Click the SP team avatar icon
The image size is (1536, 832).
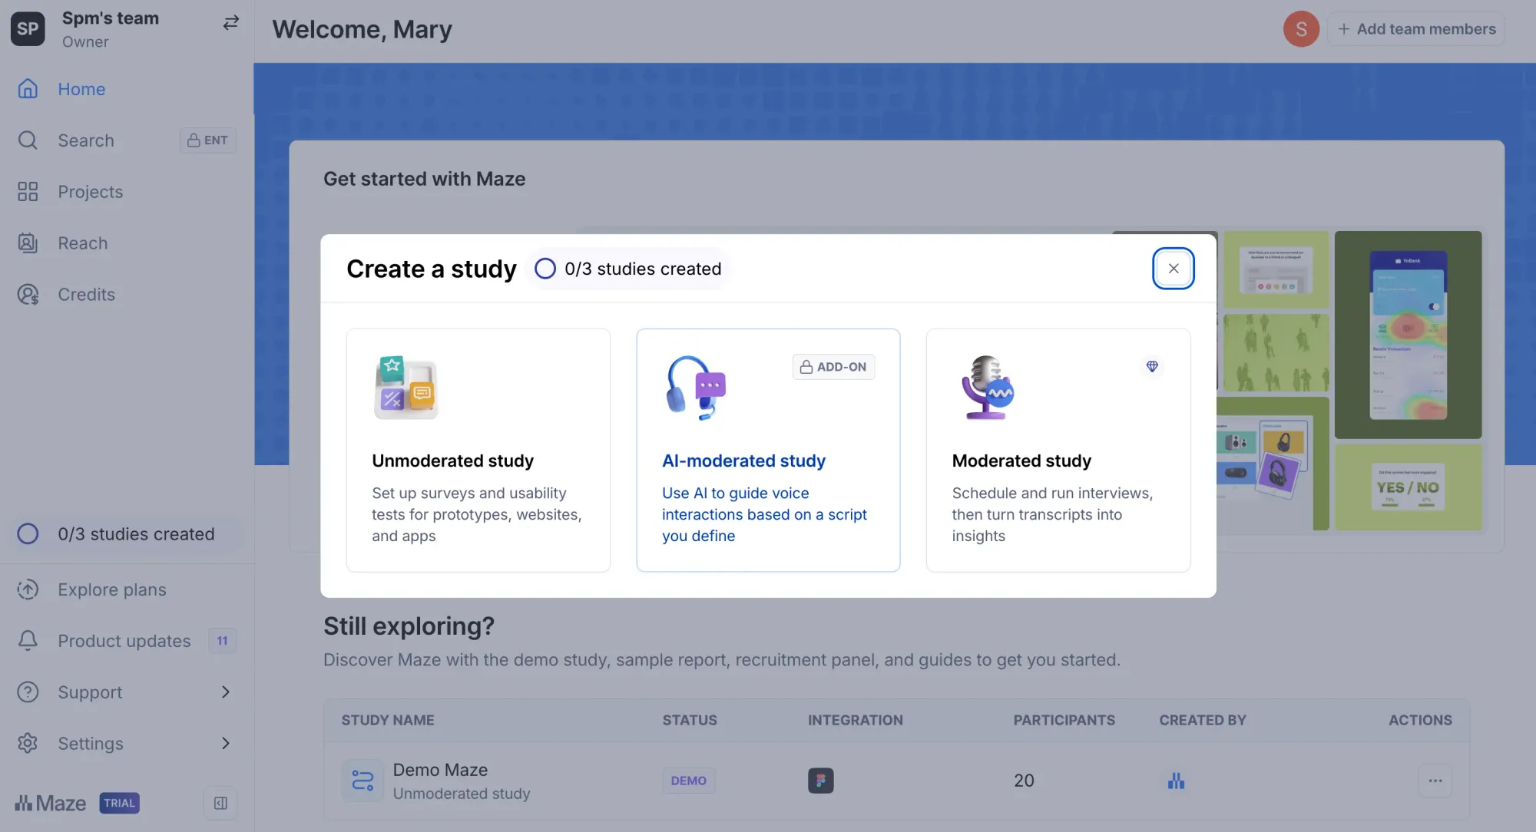pyautogui.click(x=28, y=28)
